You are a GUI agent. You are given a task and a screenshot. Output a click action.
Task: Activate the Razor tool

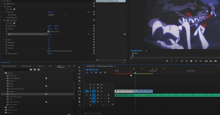[79, 88]
